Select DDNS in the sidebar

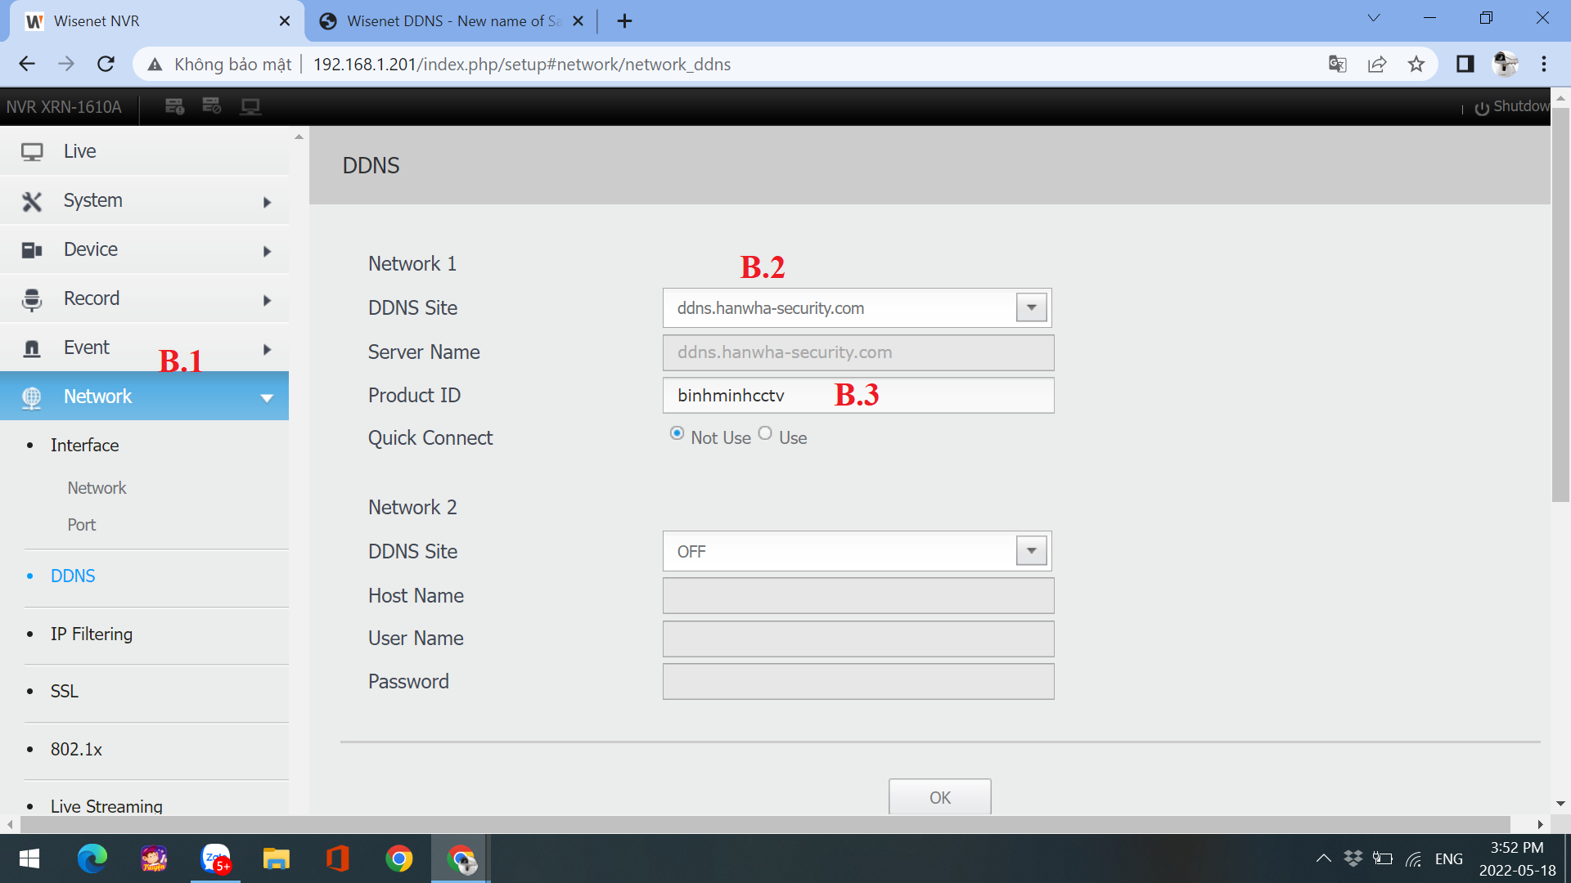pyautogui.click(x=73, y=576)
